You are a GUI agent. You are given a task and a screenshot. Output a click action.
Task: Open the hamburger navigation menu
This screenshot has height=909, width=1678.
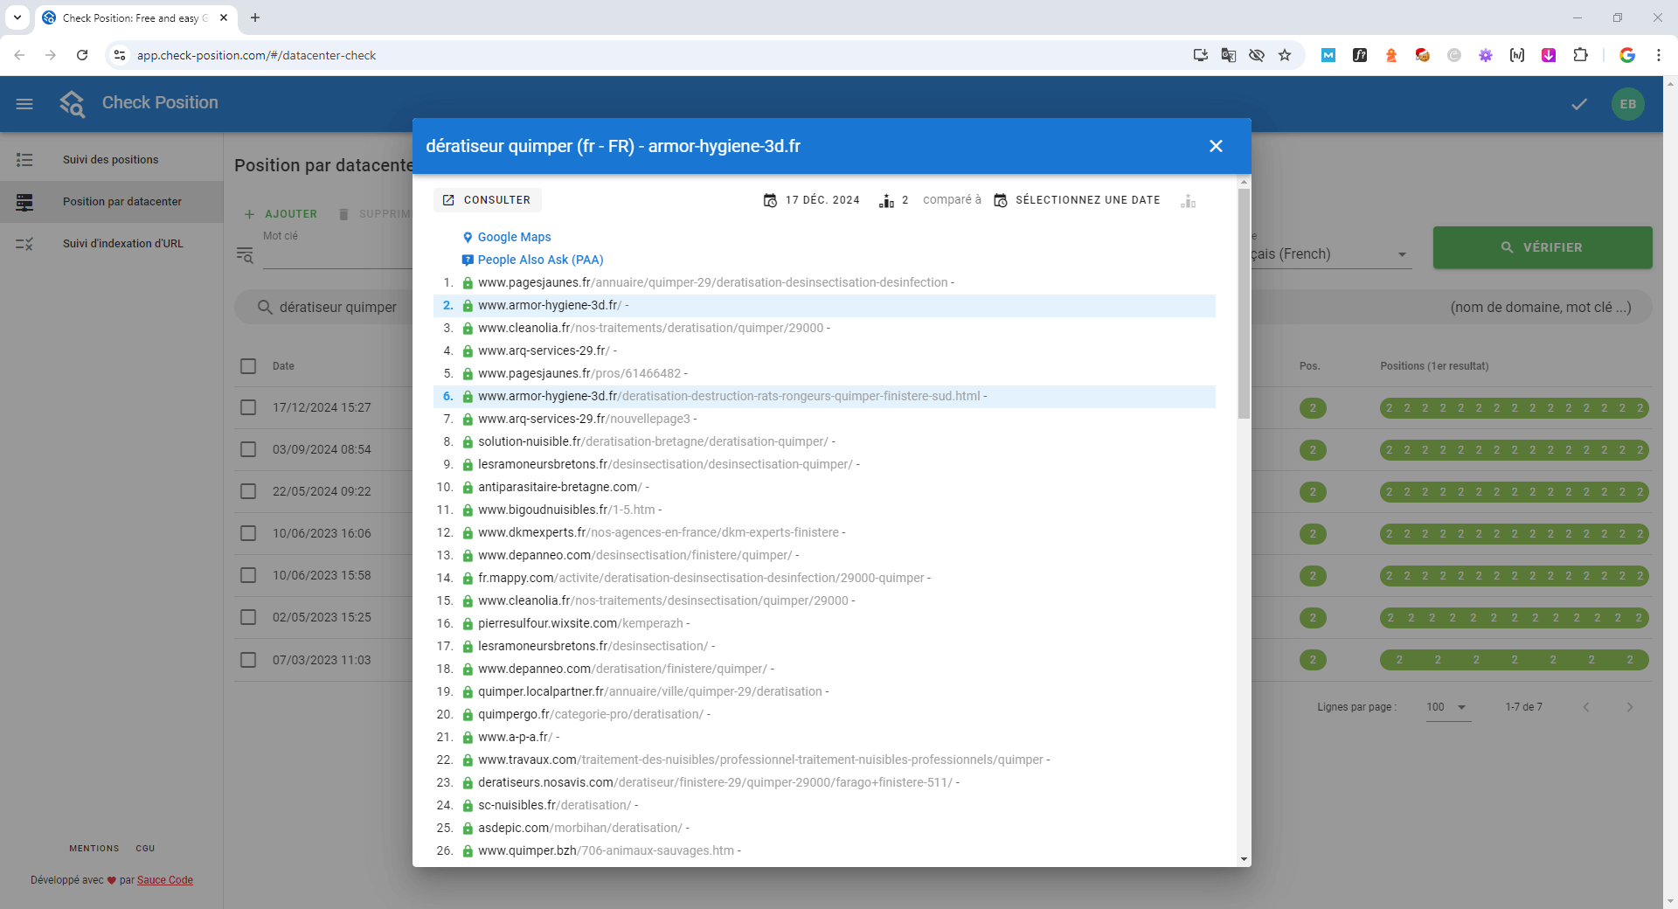[24, 104]
